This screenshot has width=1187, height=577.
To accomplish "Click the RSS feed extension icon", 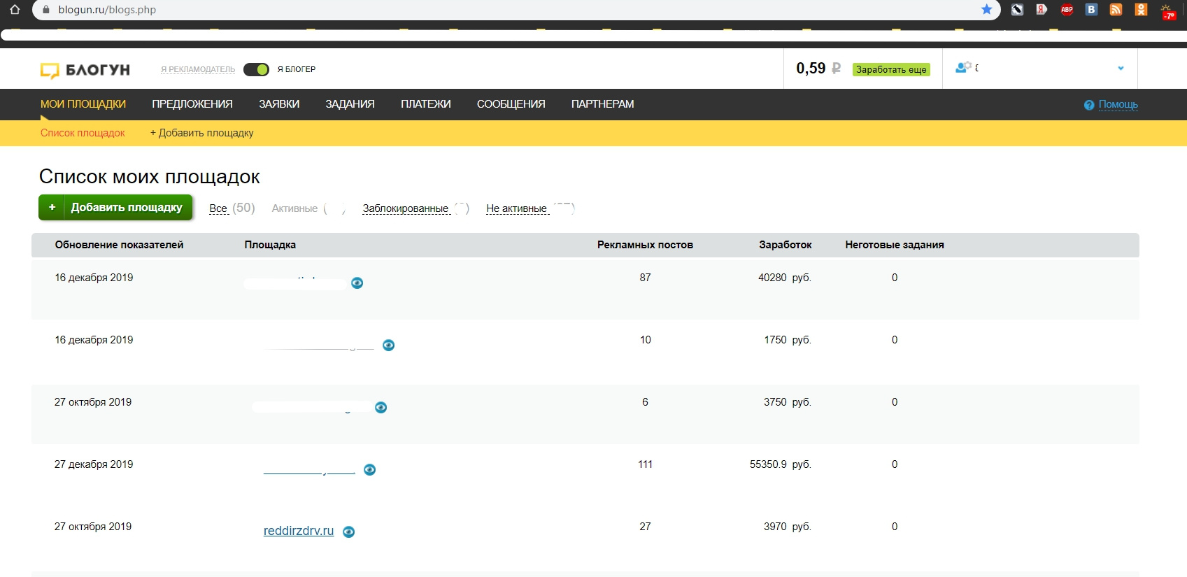I will click(x=1116, y=9).
